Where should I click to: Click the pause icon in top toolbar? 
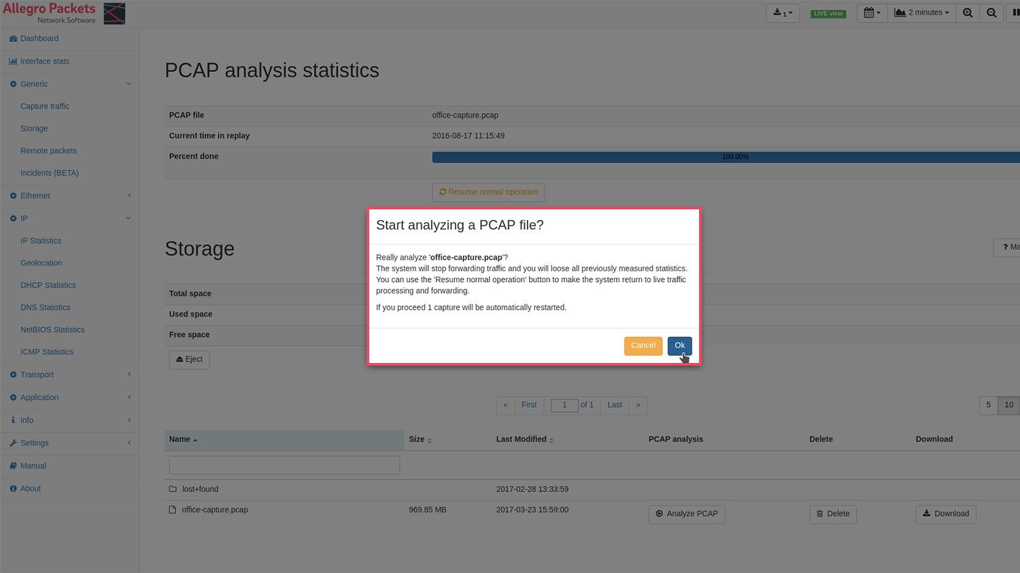pos(1015,13)
